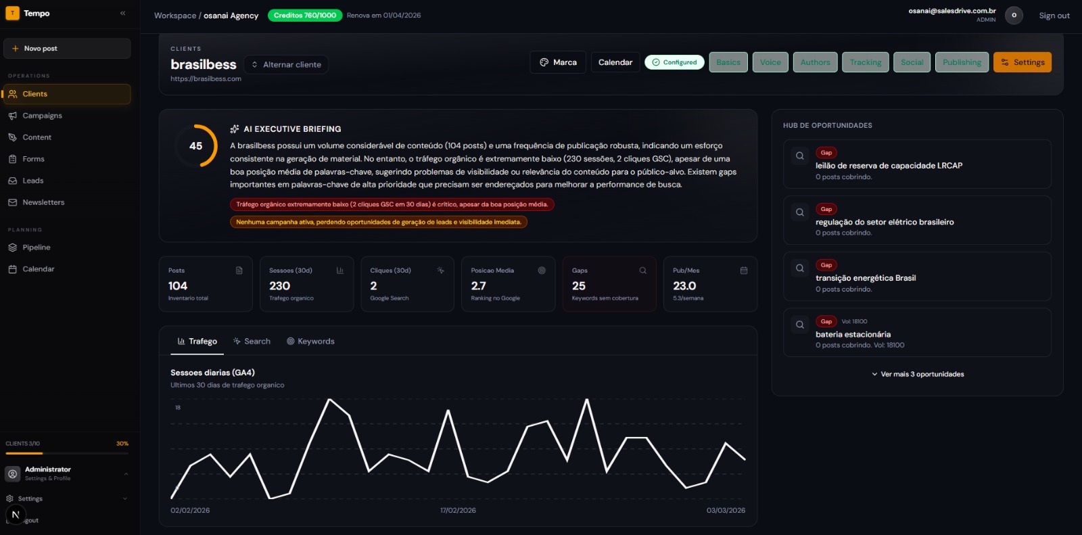Expand the sidebar Settings chevron
Image resolution: width=1082 pixels, height=535 pixels.
(124, 498)
